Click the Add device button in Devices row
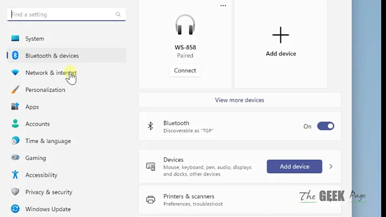386x217 pixels. pyautogui.click(x=294, y=167)
